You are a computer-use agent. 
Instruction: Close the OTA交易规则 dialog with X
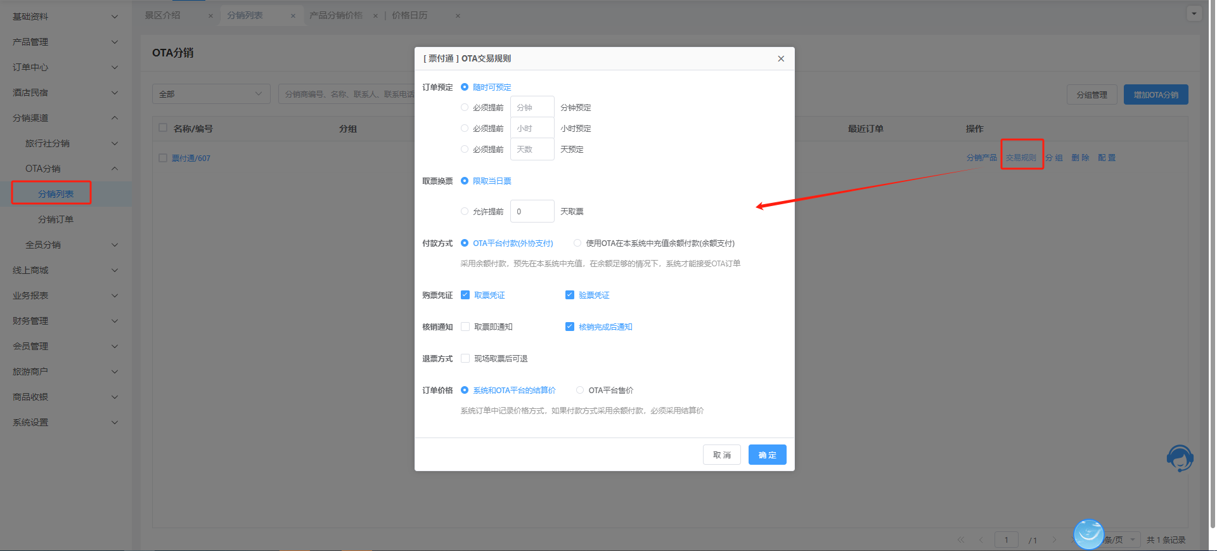click(781, 59)
